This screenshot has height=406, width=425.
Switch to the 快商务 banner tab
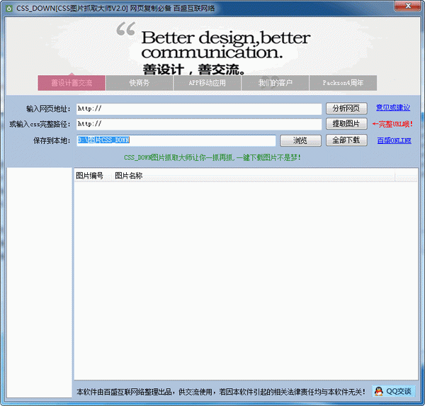tap(140, 83)
